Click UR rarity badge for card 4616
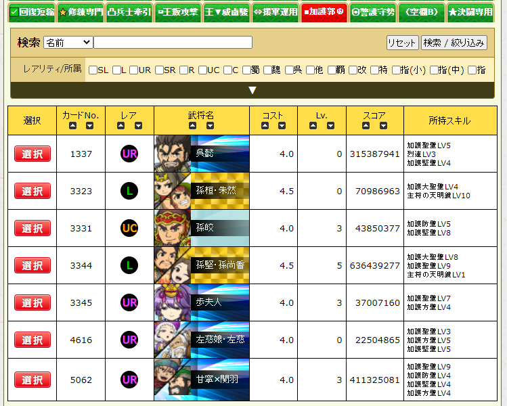Screen dimensions: 507x406 click(129, 340)
